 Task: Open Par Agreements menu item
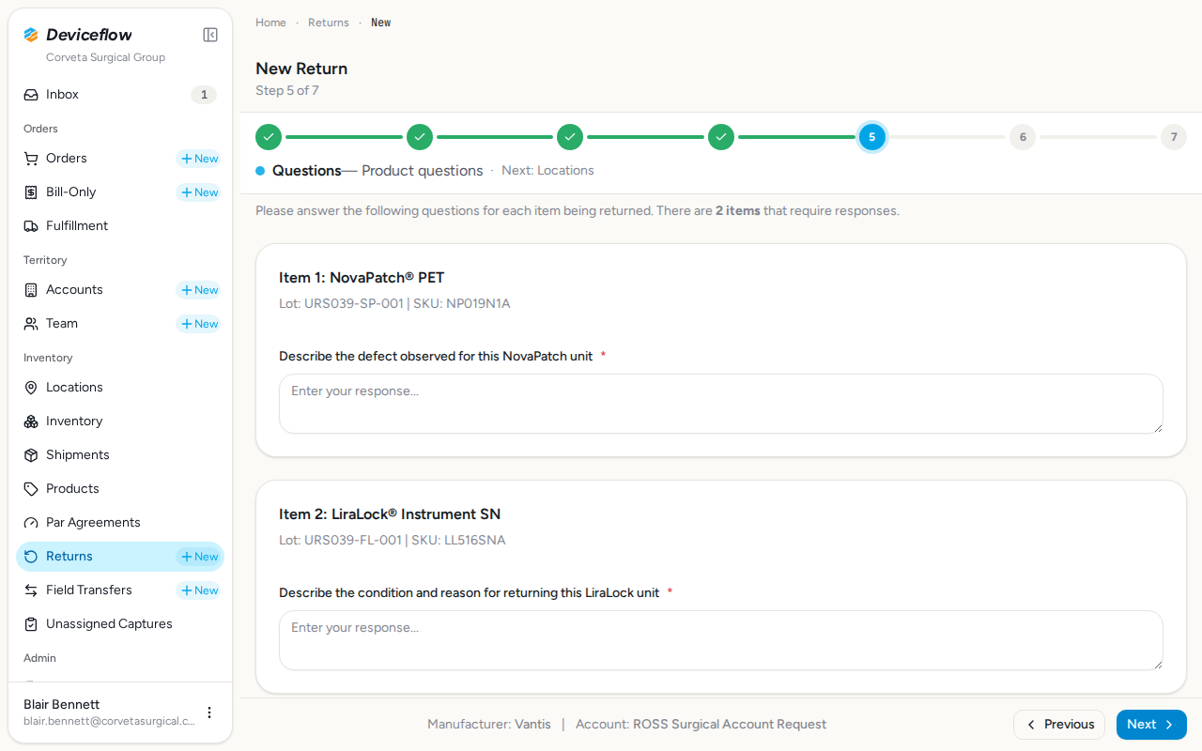120,523
